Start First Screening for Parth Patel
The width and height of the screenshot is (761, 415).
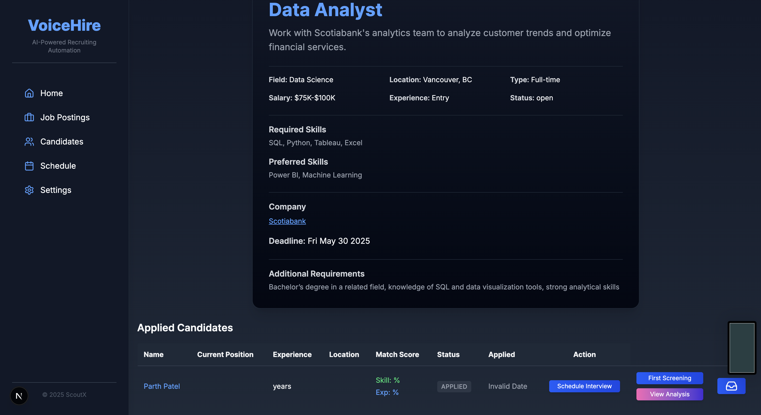tap(669, 378)
